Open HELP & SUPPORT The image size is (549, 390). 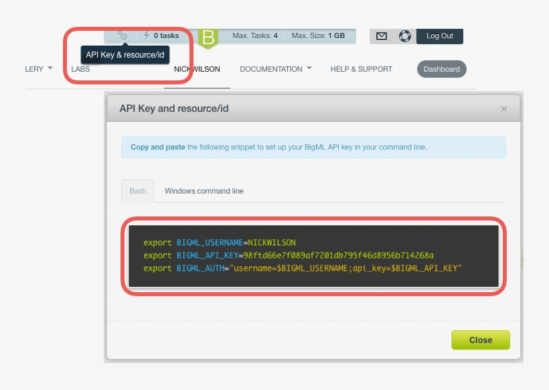[x=362, y=68]
